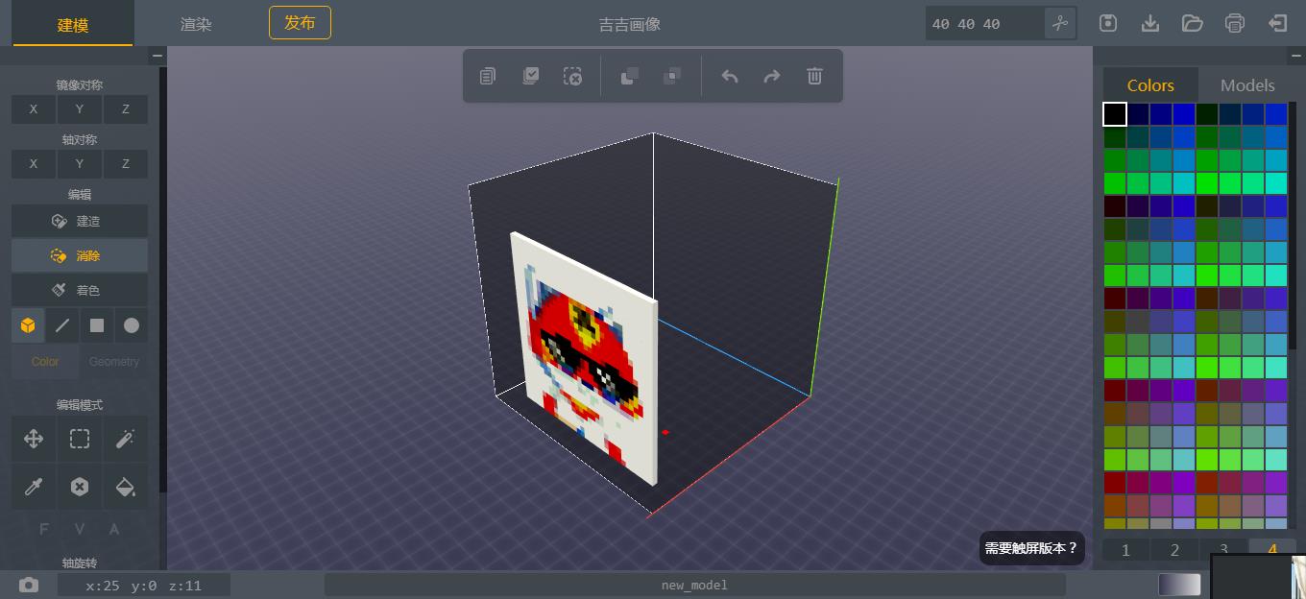Activate the dashed rectangle selection tool
Screen dimensions: 1306x599
[x=80, y=439]
